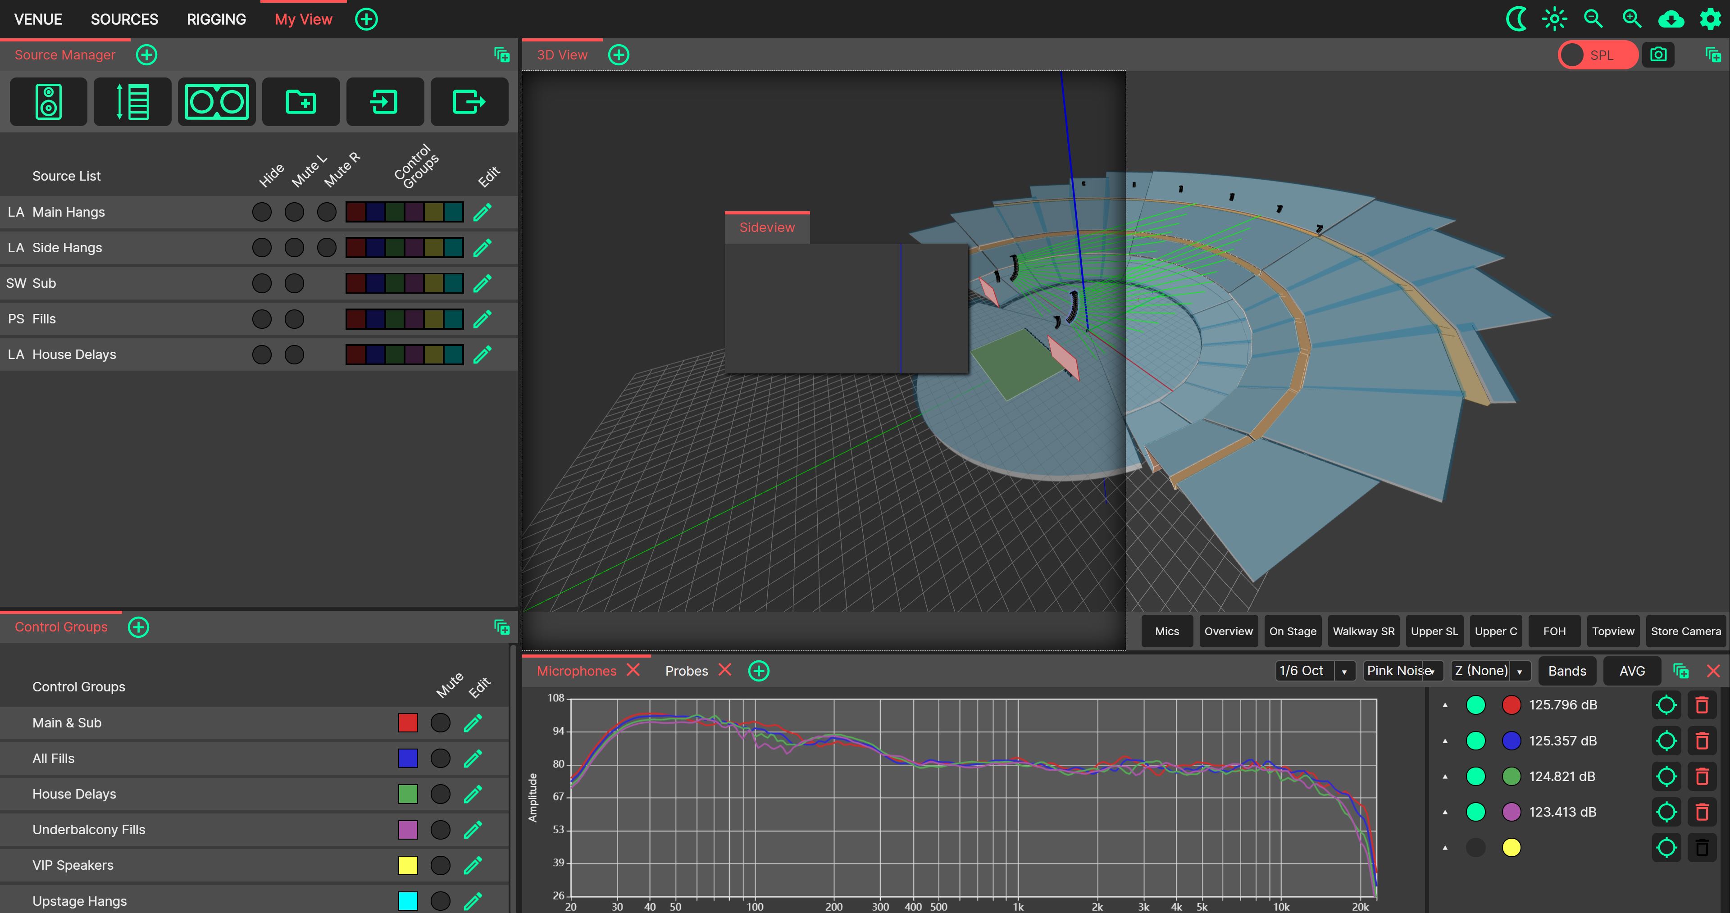Delete the 123.413 dB microphone using its trash icon
The height and width of the screenshot is (913, 1730).
tap(1702, 812)
